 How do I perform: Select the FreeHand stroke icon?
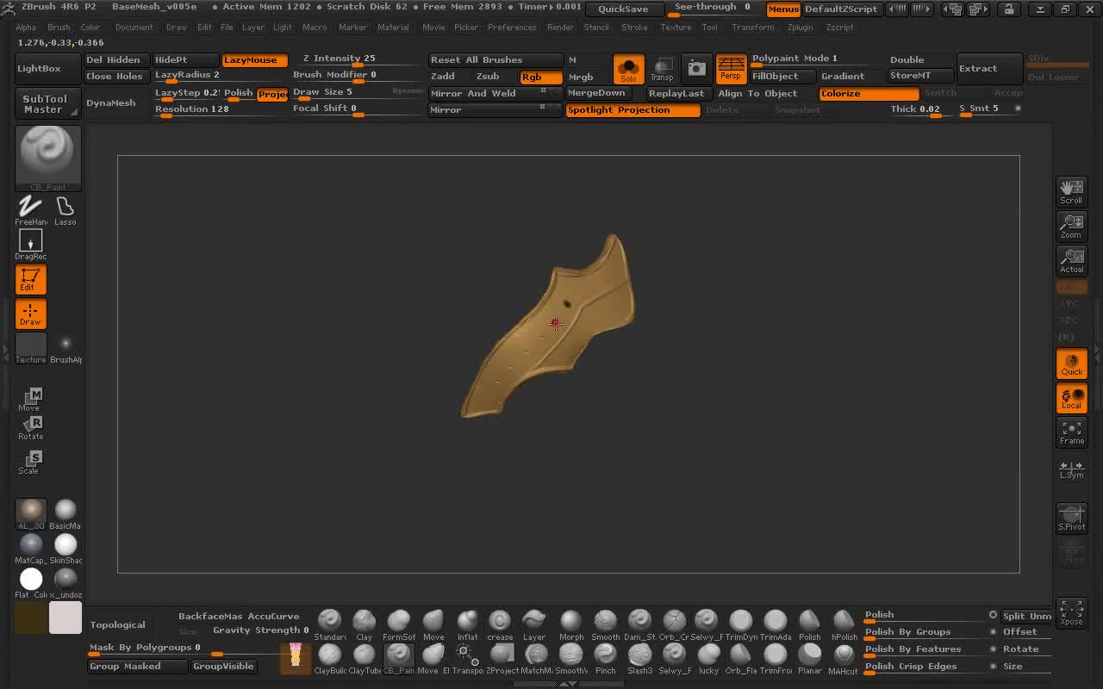pyautogui.click(x=30, y=209)
